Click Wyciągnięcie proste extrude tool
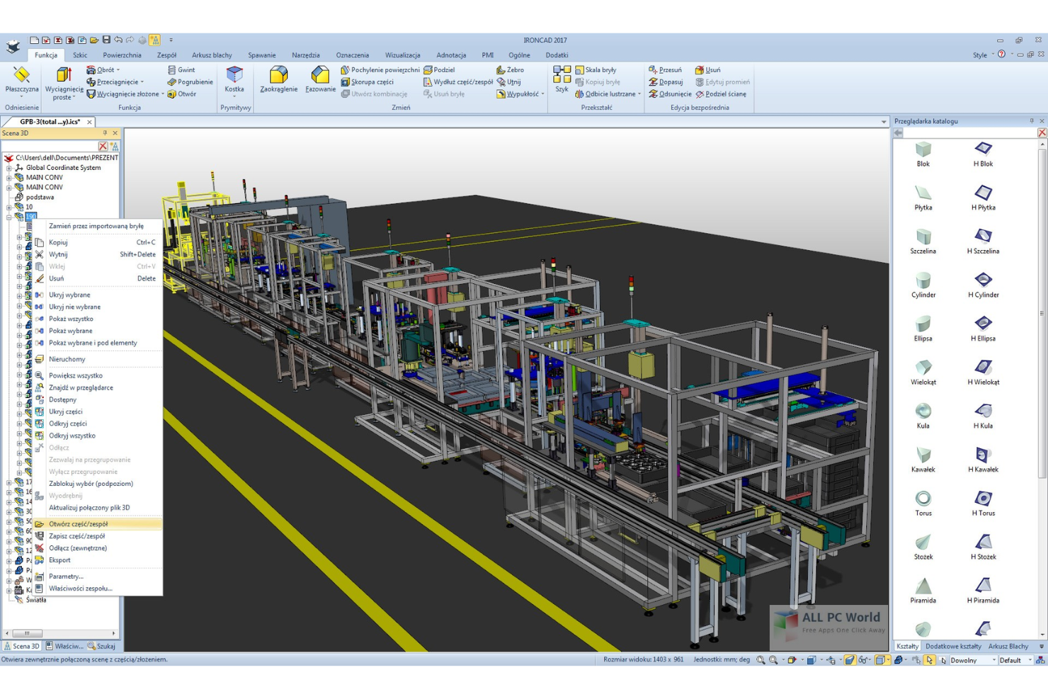The width and height of the screenshot is (1048, 699). (x=64, y=84)
